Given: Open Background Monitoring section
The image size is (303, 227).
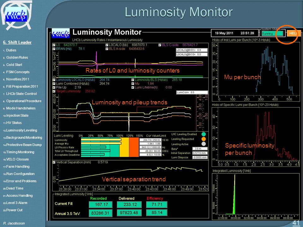Looking at the screenshot, I should (24, 137).
